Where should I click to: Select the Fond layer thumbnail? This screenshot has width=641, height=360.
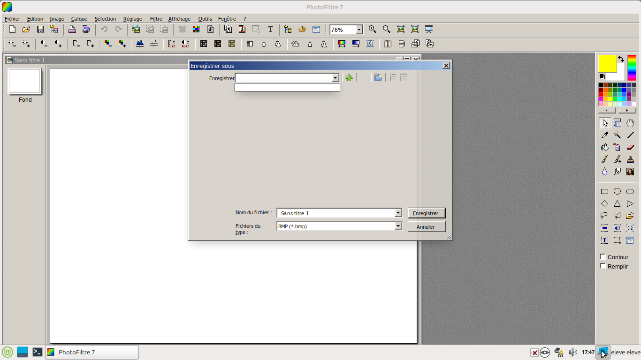[x=24, y=81]
